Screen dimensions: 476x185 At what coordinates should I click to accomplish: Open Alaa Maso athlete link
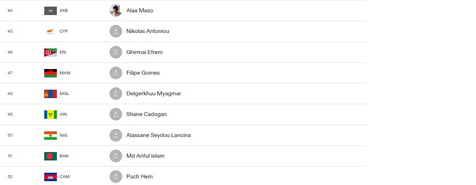(x=140, y=11)
